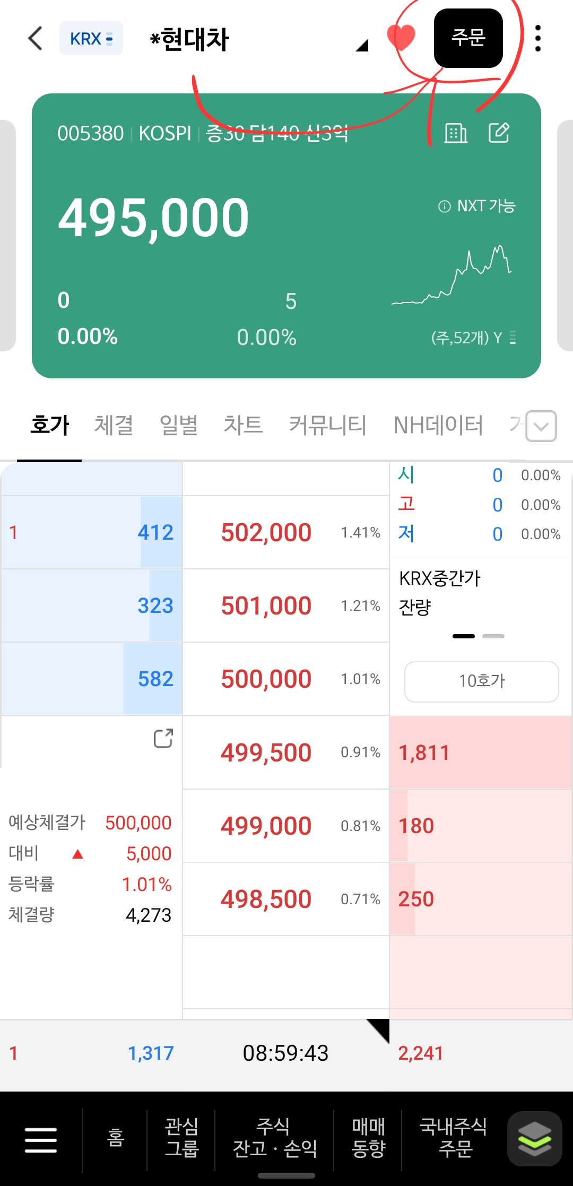Expand the tab list chevron

(541, 426)
